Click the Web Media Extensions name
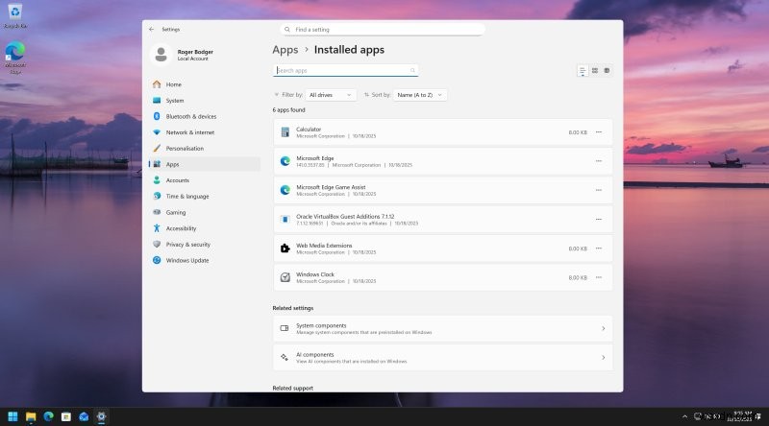The height and width of the screenshot is (426, 769). click(324, 246)
